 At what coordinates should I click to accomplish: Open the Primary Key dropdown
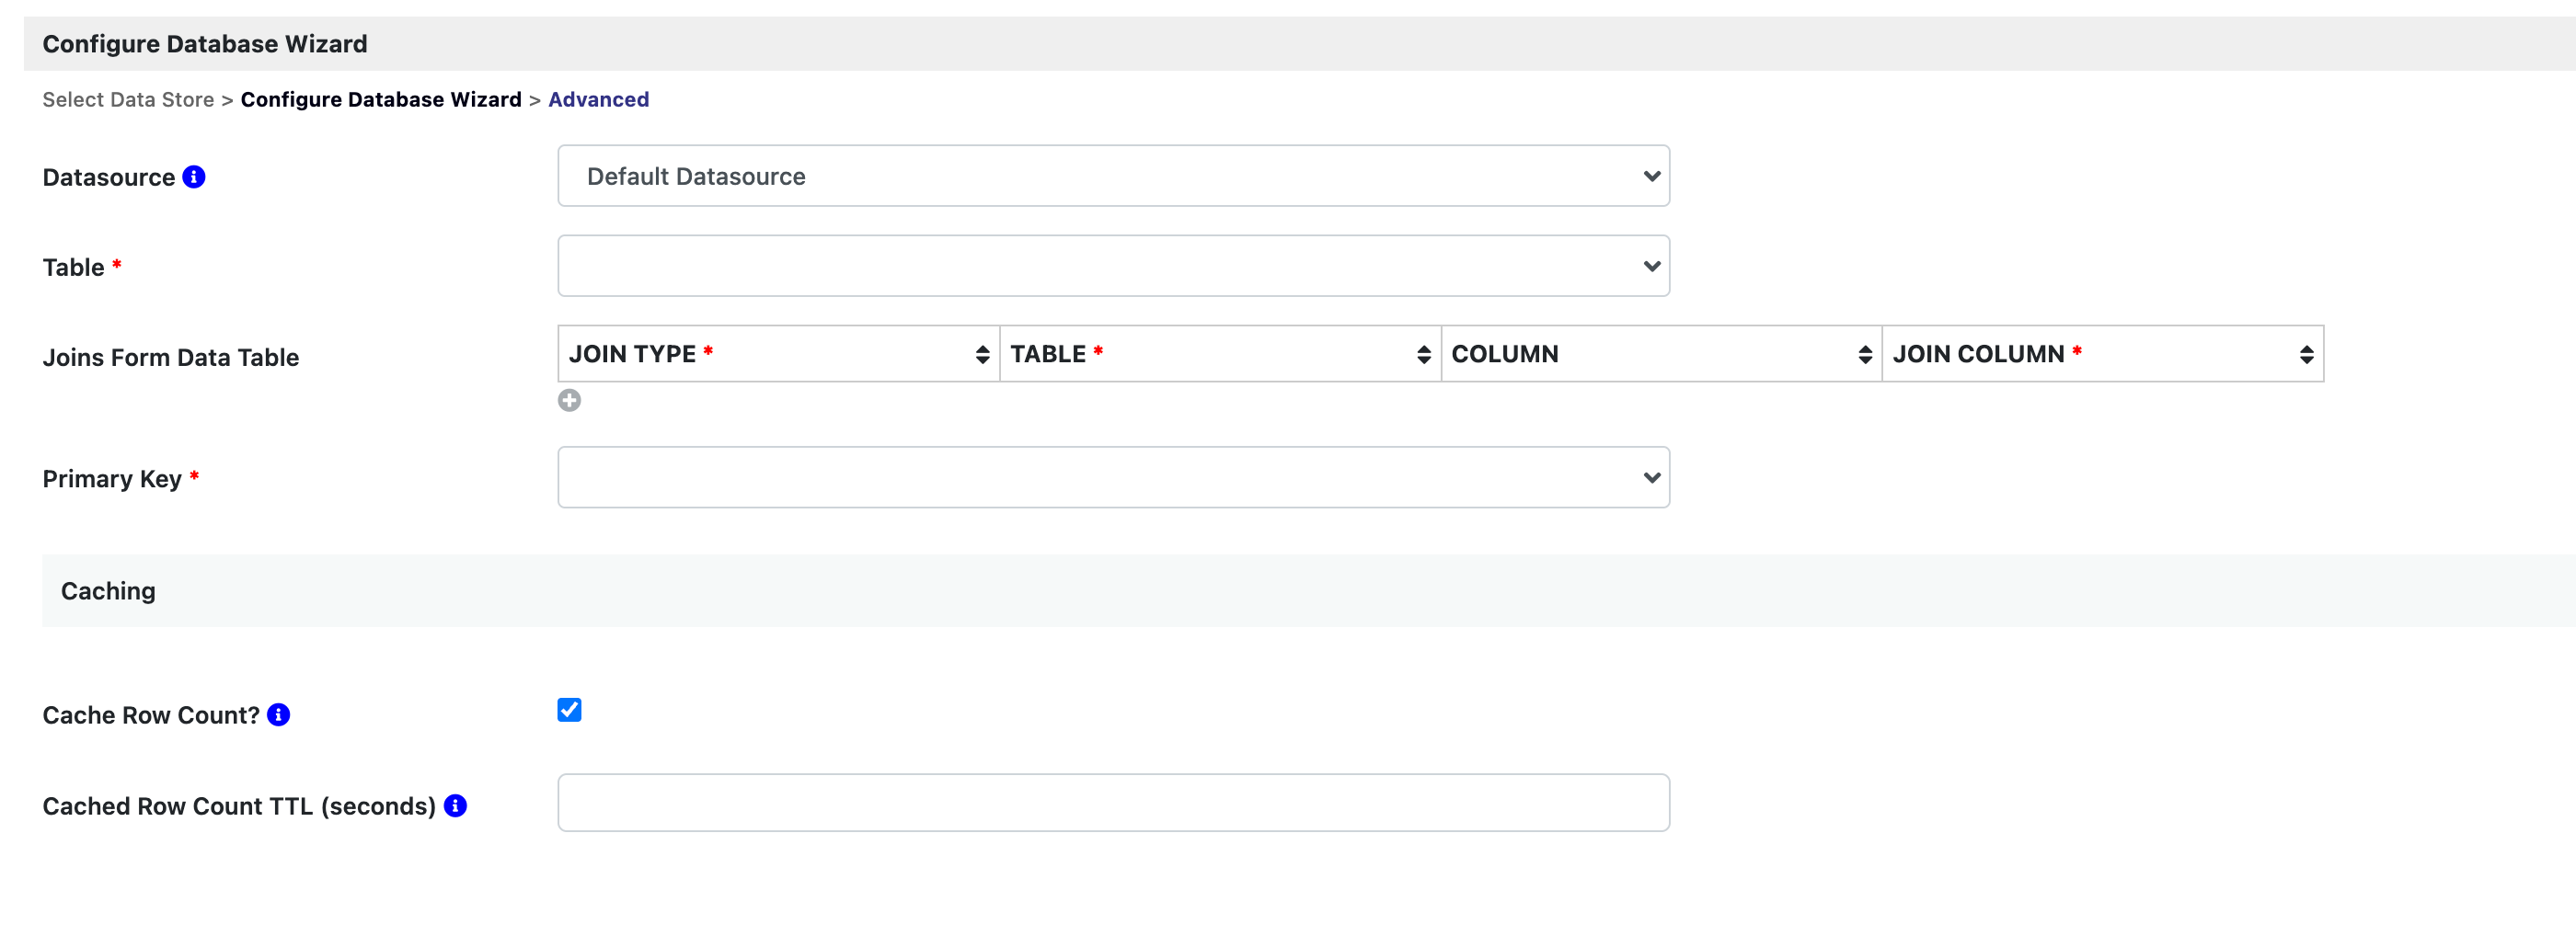pos(1113,477)
